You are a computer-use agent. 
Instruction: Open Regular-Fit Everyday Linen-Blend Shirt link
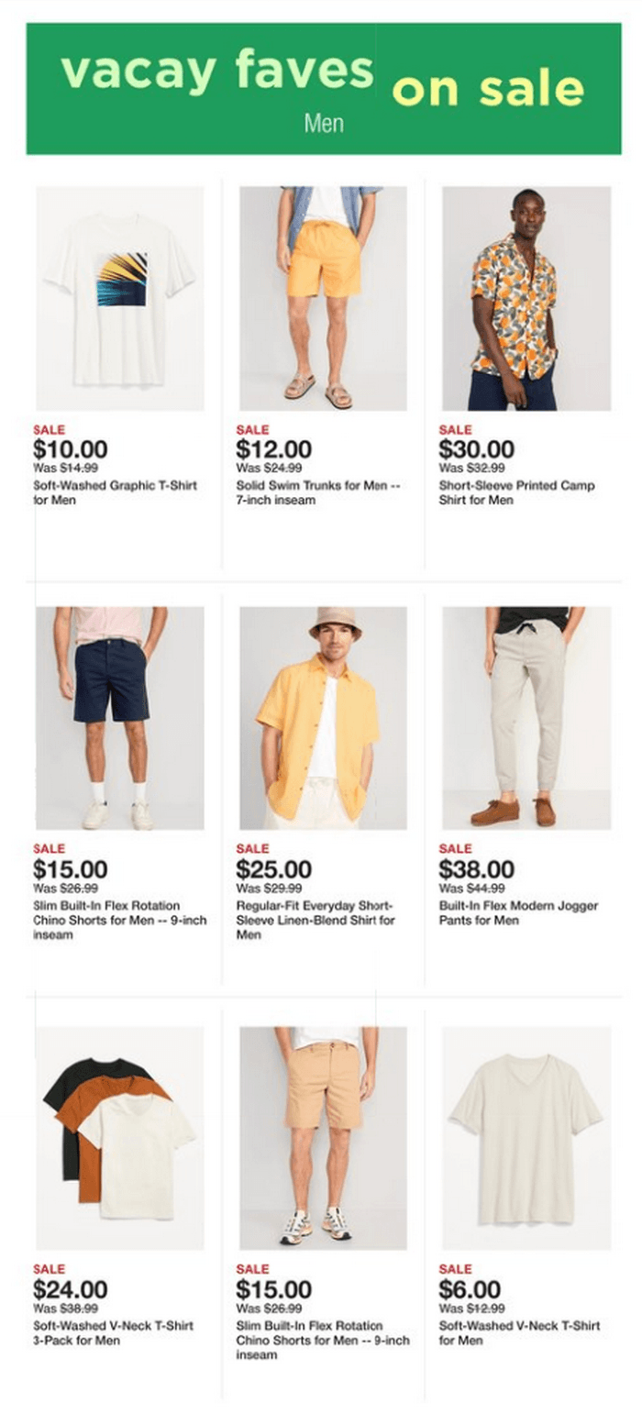pos(315,921)
